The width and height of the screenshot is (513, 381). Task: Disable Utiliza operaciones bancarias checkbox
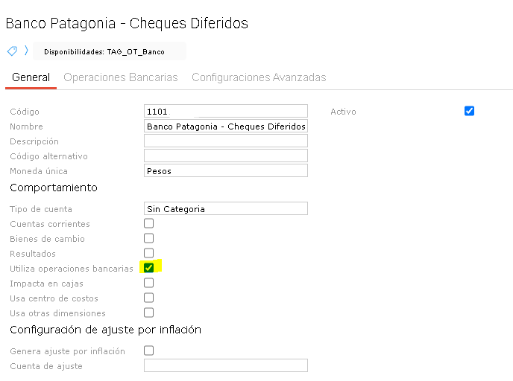tap(149, 268)
